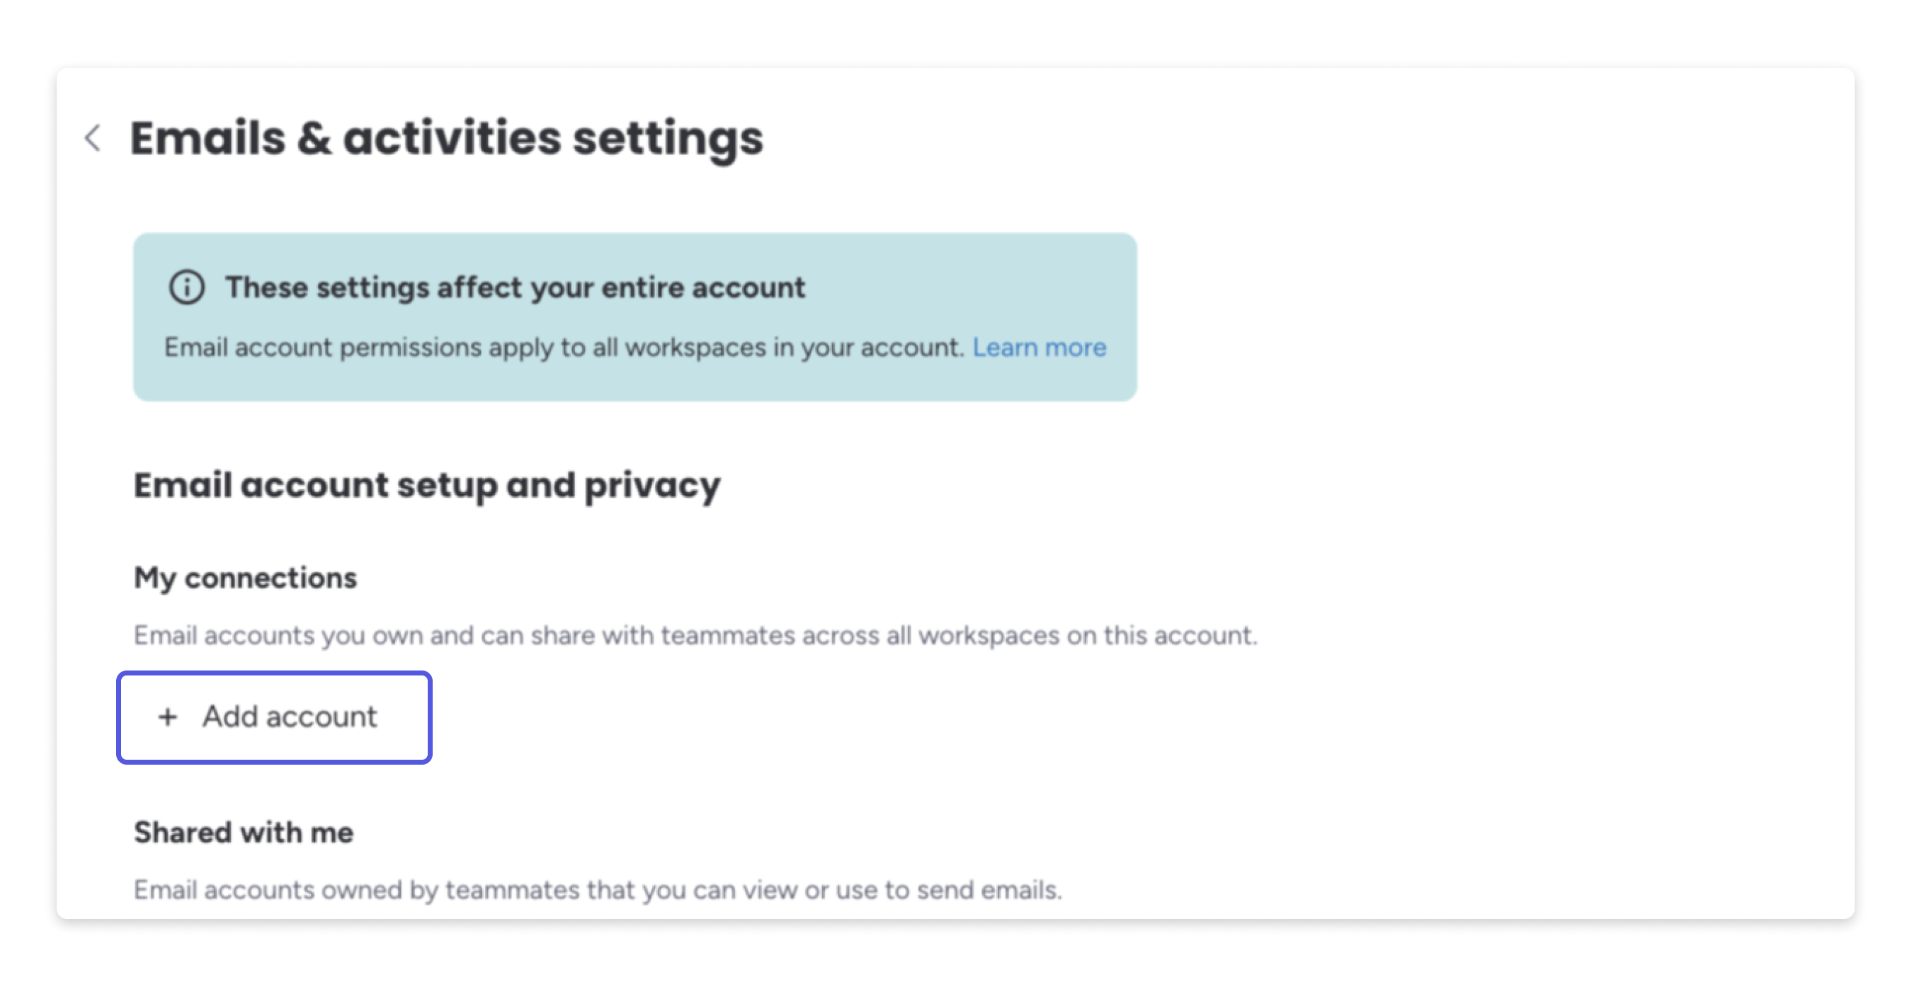Expand the Shared with me section
The image size is (1912, 987).
click(244, 833)
